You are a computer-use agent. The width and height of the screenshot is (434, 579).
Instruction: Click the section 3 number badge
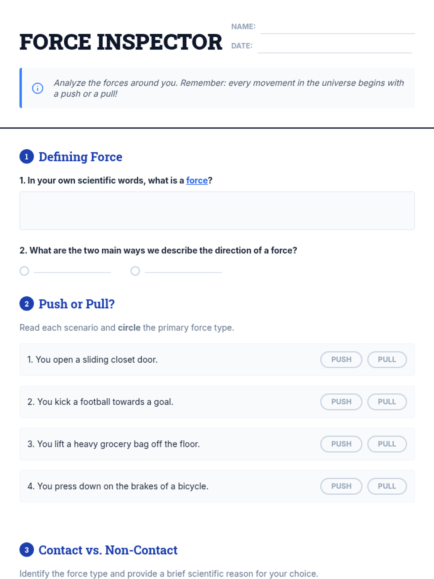tap(26, 550)
